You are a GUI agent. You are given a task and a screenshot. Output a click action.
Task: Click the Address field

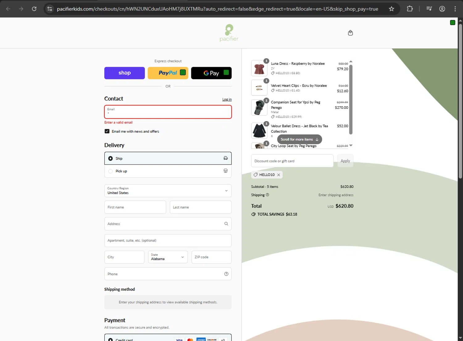pos(168,224)
